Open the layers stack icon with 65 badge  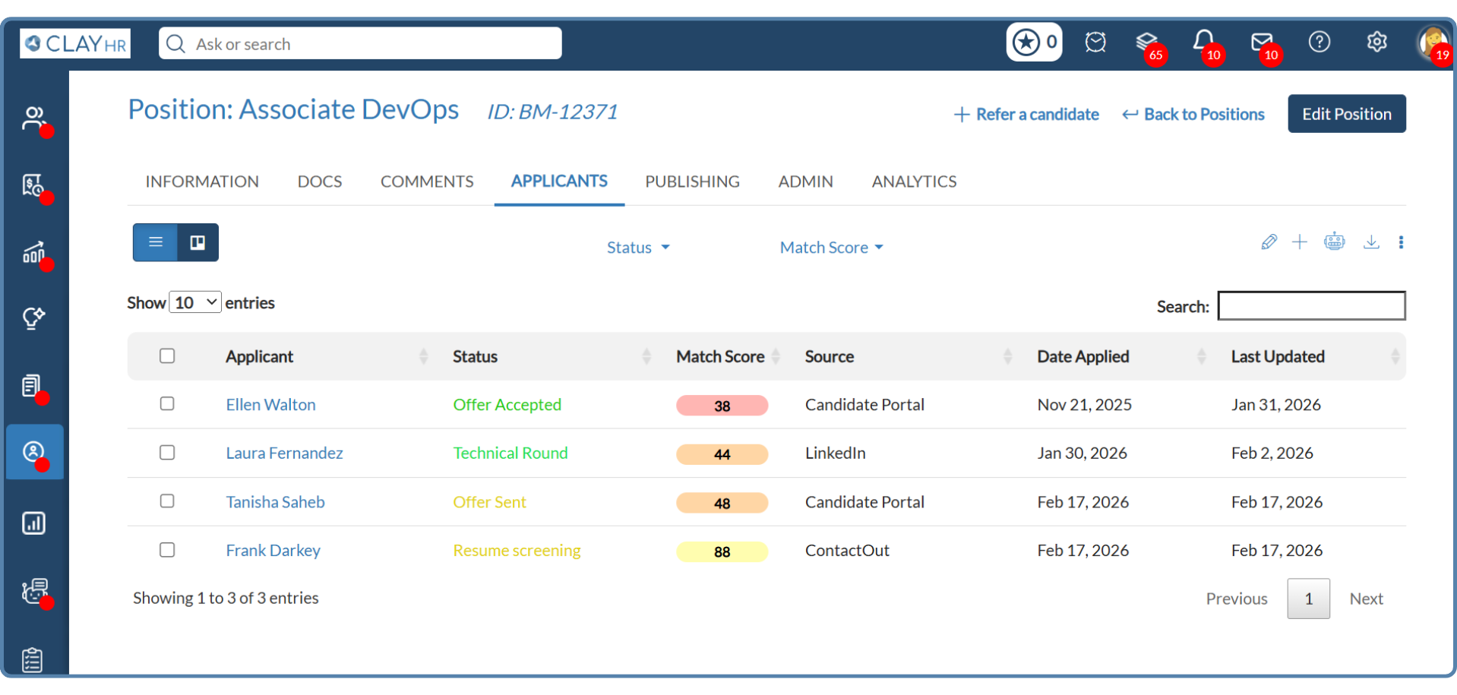tap(1147, 42)
